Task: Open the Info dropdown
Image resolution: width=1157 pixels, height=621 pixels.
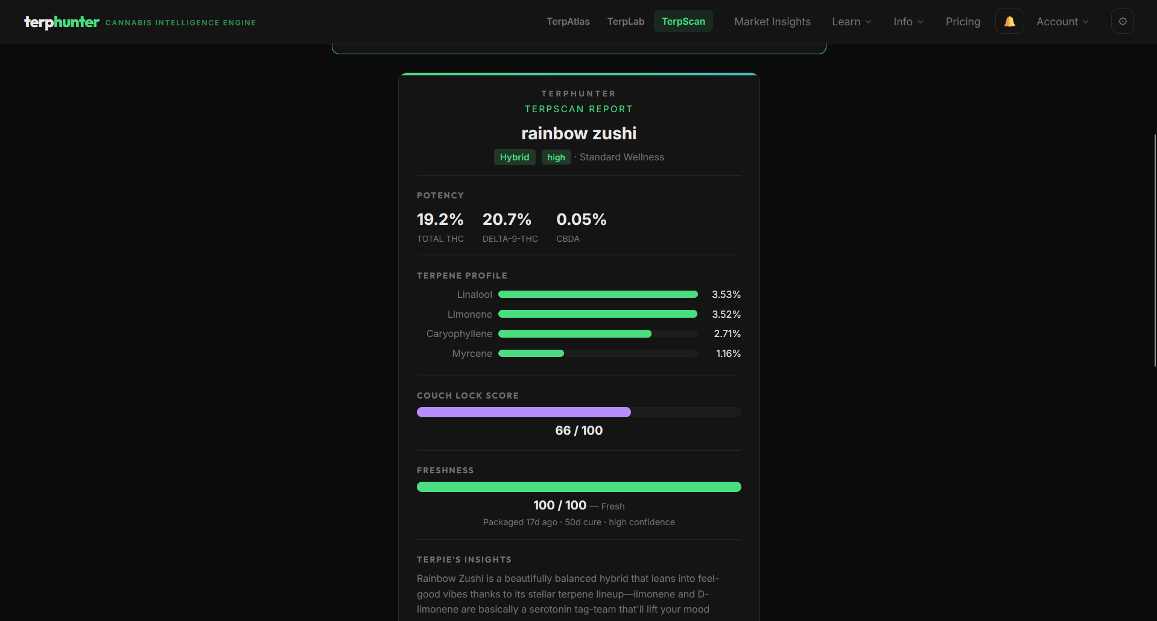Action: coord(907,21)
